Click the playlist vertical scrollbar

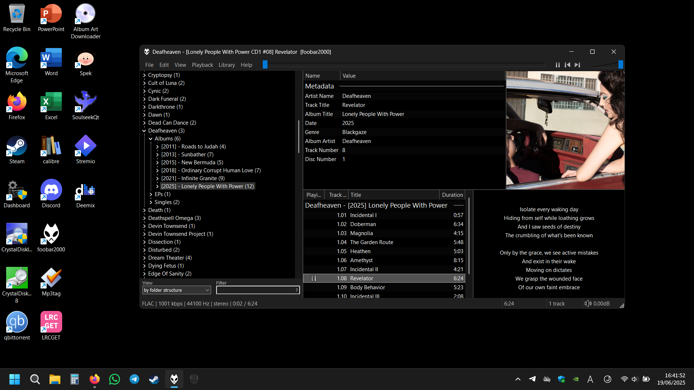[469, 237]
